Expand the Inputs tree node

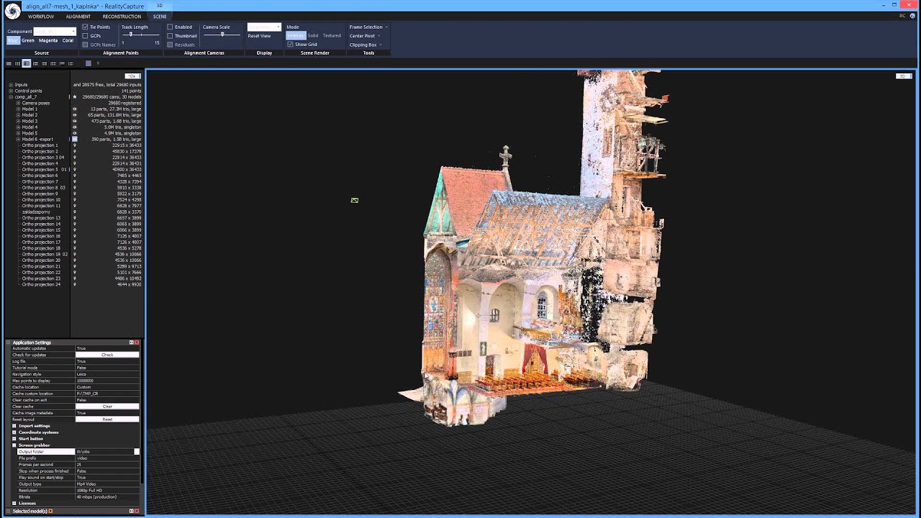tap(11, 85)
